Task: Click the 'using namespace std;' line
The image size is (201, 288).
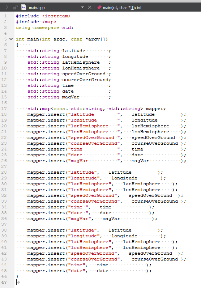Action: [44, 27]
